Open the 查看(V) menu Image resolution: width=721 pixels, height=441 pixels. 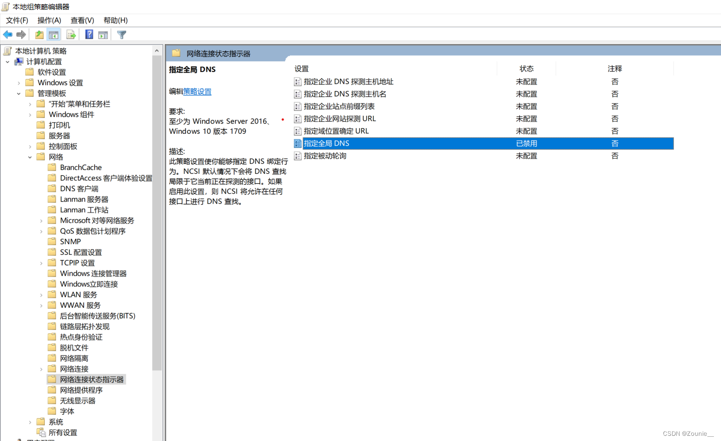[x=82, y=20]
